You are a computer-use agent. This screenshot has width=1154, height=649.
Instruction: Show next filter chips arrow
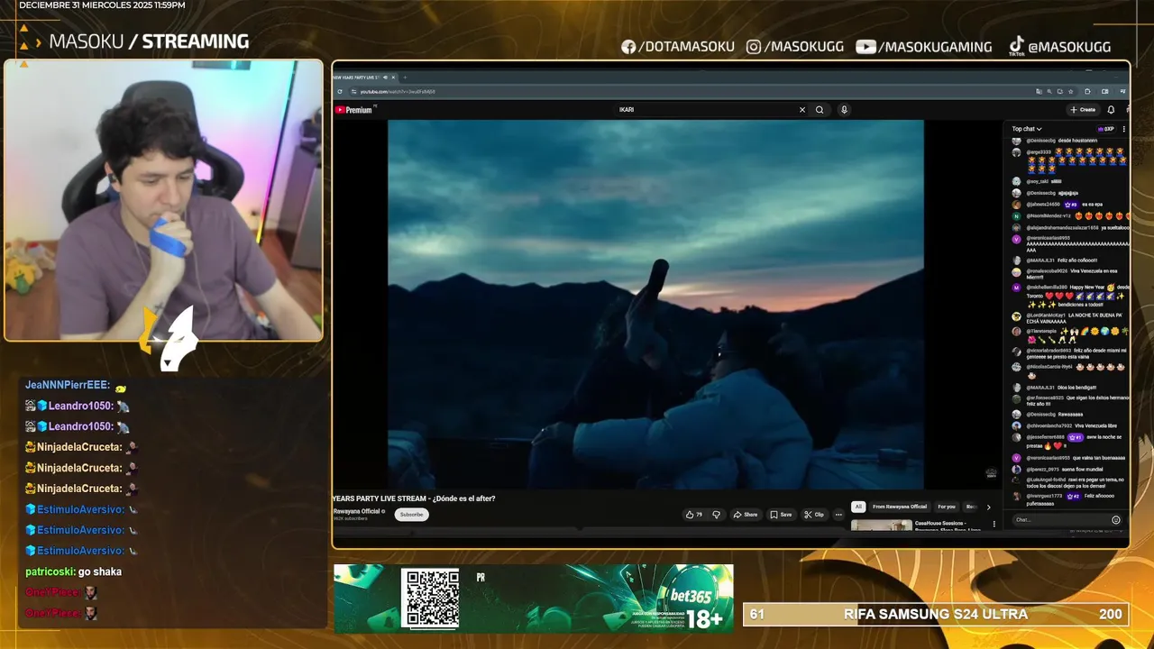coord(988,507)
